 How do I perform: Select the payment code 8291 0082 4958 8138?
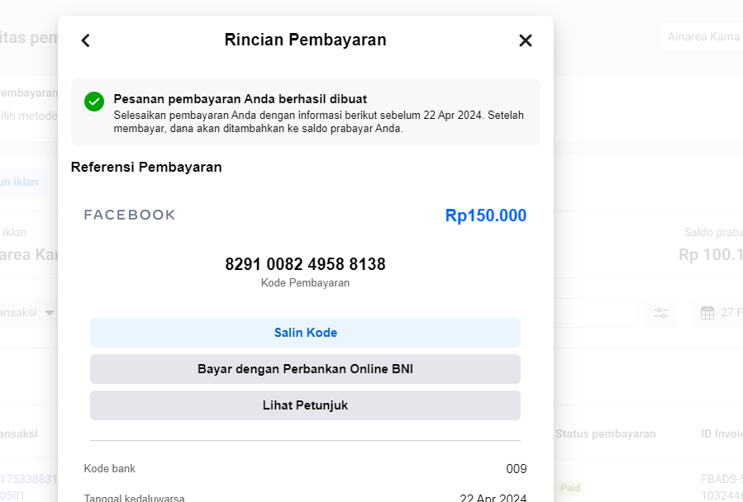tap(305, 263)
